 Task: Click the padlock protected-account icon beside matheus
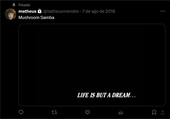coord(39,11)
